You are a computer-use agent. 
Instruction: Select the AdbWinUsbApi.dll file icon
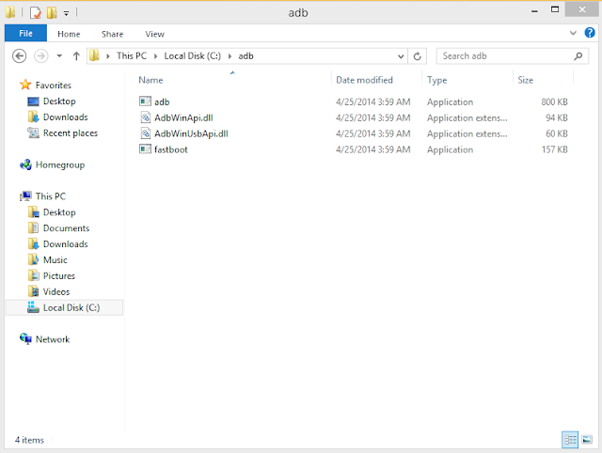coord(145,133)
